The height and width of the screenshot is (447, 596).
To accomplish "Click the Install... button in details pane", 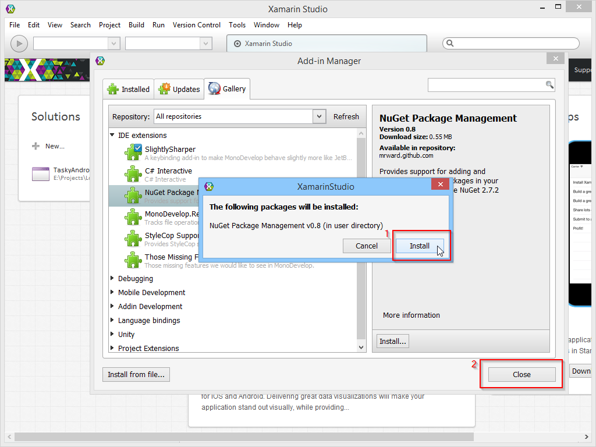I will click(393, 341).
